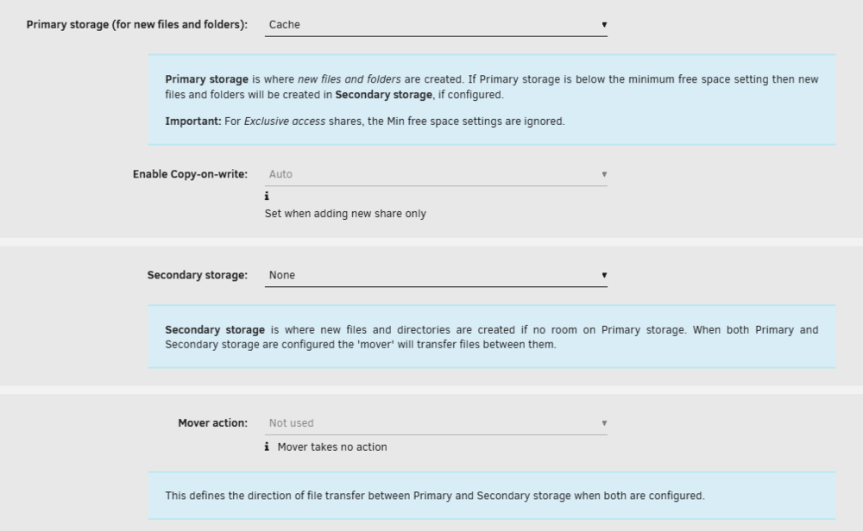Click the arrow on Copy-on-write Auto selector
863x531 pixels.
[604, 174]
